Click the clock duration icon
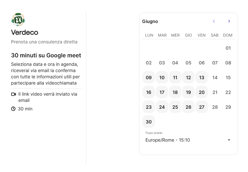 pyautogui.click(x=13, y=109)
